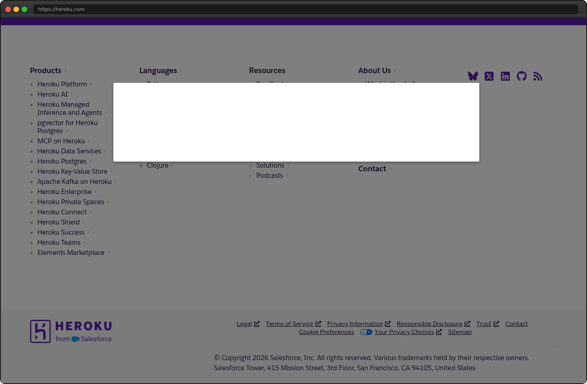The width and height of the screenshot is (587, 384).
Task: Visit Heroku's GitHub via the GitHub icon
Action: 522,76
